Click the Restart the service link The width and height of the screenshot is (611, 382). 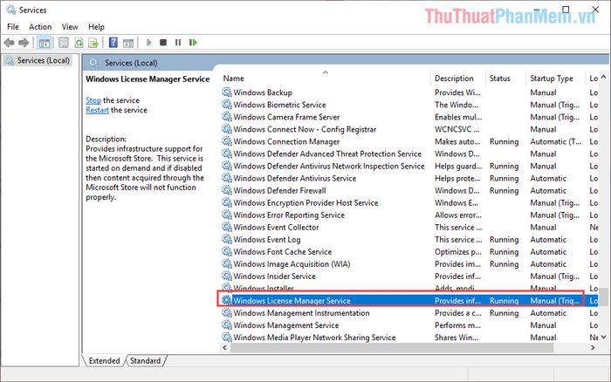tap(98, 110)
